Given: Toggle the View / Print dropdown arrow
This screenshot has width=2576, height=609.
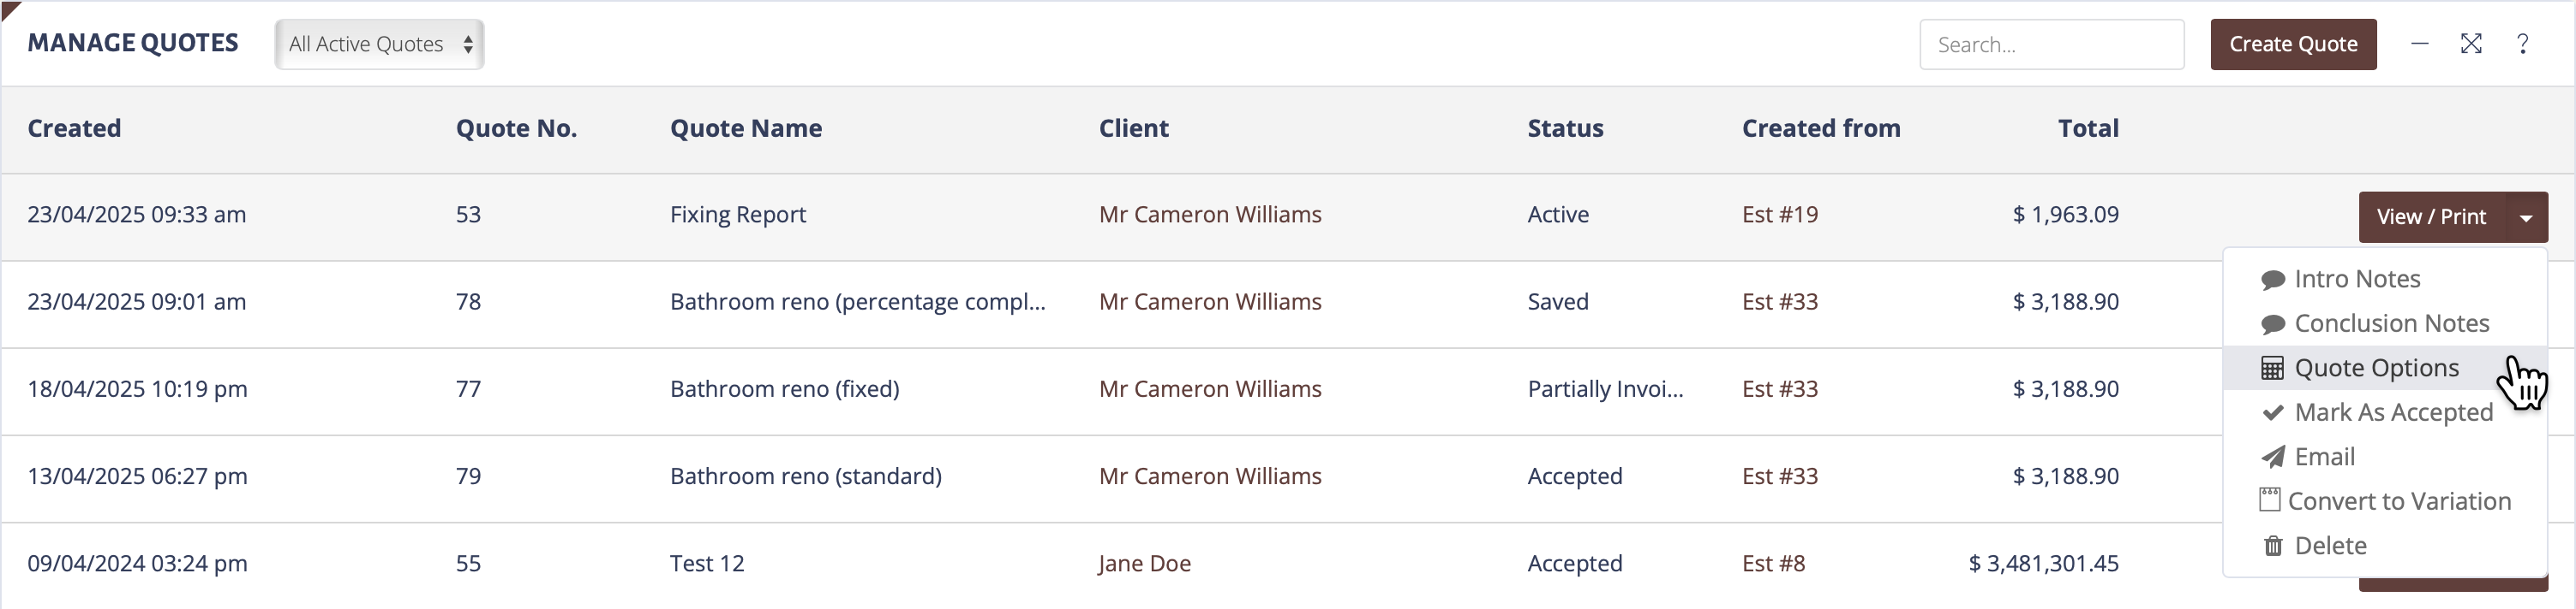Looking at the screenshot, I should 2526,216.
